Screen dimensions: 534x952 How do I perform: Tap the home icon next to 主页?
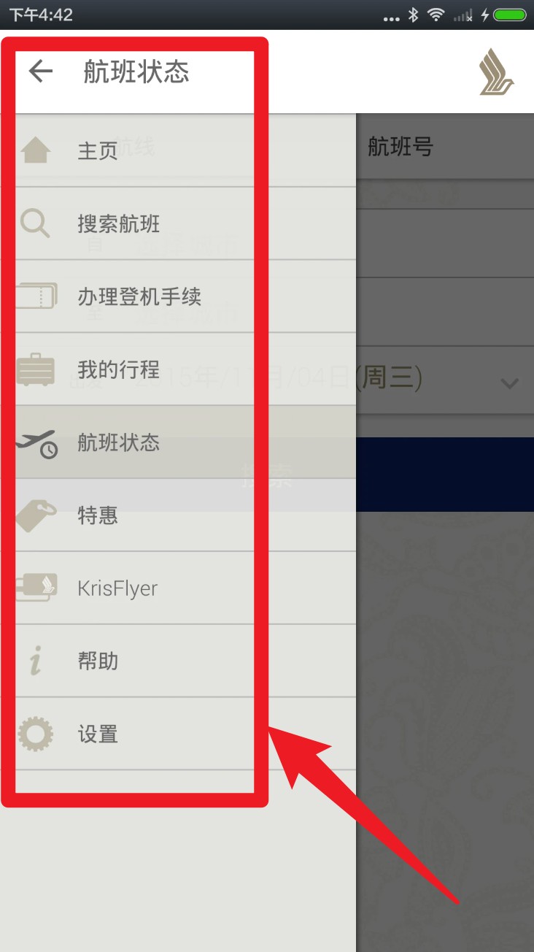(36, 150)
